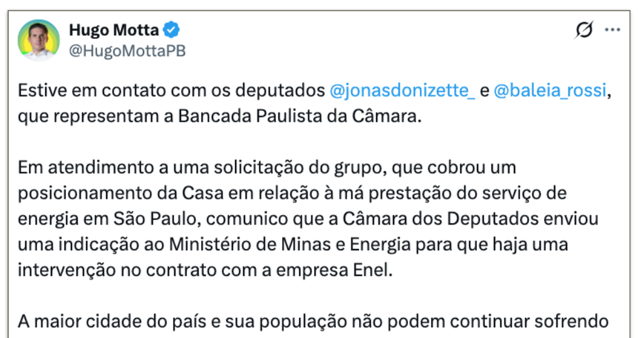Click the Grok explain-post icon

point(583,29)
